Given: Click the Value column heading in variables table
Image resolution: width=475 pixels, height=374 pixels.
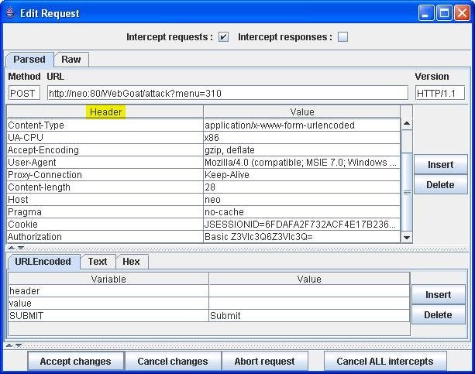Looking at the screenshot, I should pos(309,279).
